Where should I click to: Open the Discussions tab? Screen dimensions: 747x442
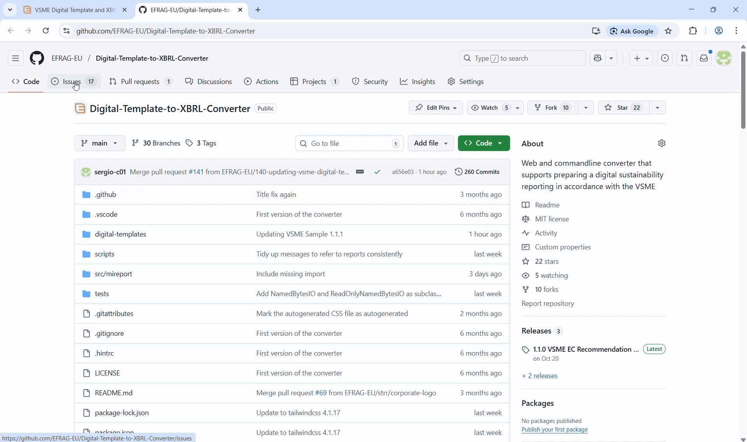[209, 82]
